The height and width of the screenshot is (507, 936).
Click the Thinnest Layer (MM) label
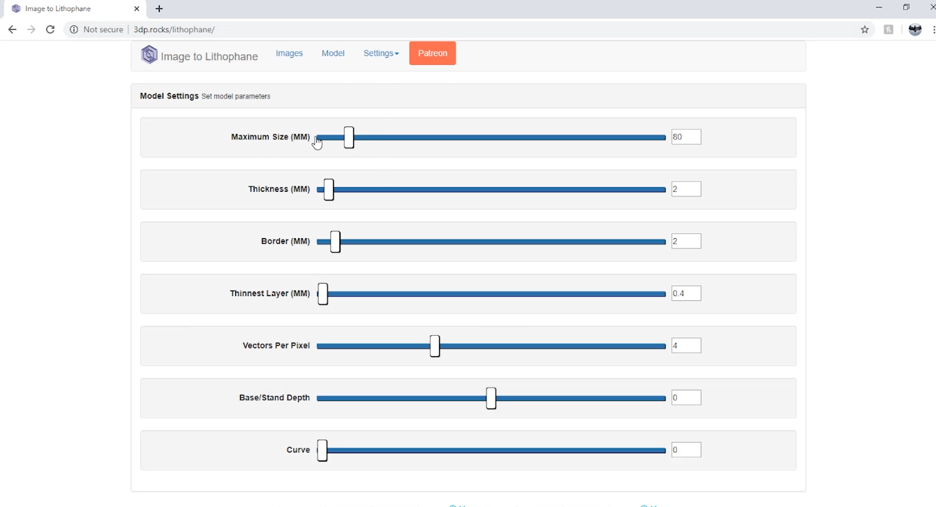coord(269,293)
